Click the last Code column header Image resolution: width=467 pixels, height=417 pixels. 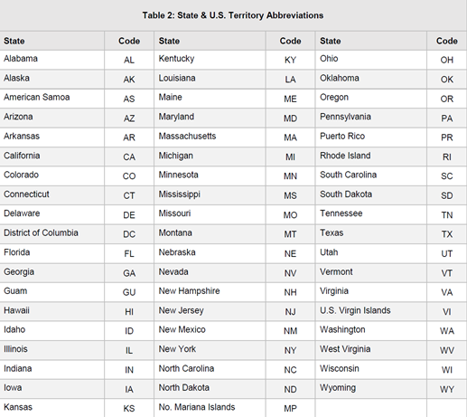tap(447, 41)
